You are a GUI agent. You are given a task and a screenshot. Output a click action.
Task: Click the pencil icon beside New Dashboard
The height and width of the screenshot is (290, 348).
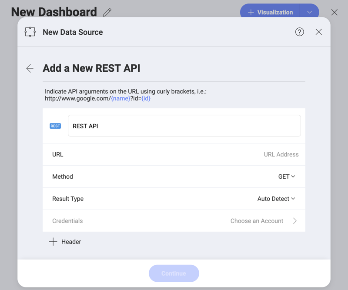coord(107,13)
